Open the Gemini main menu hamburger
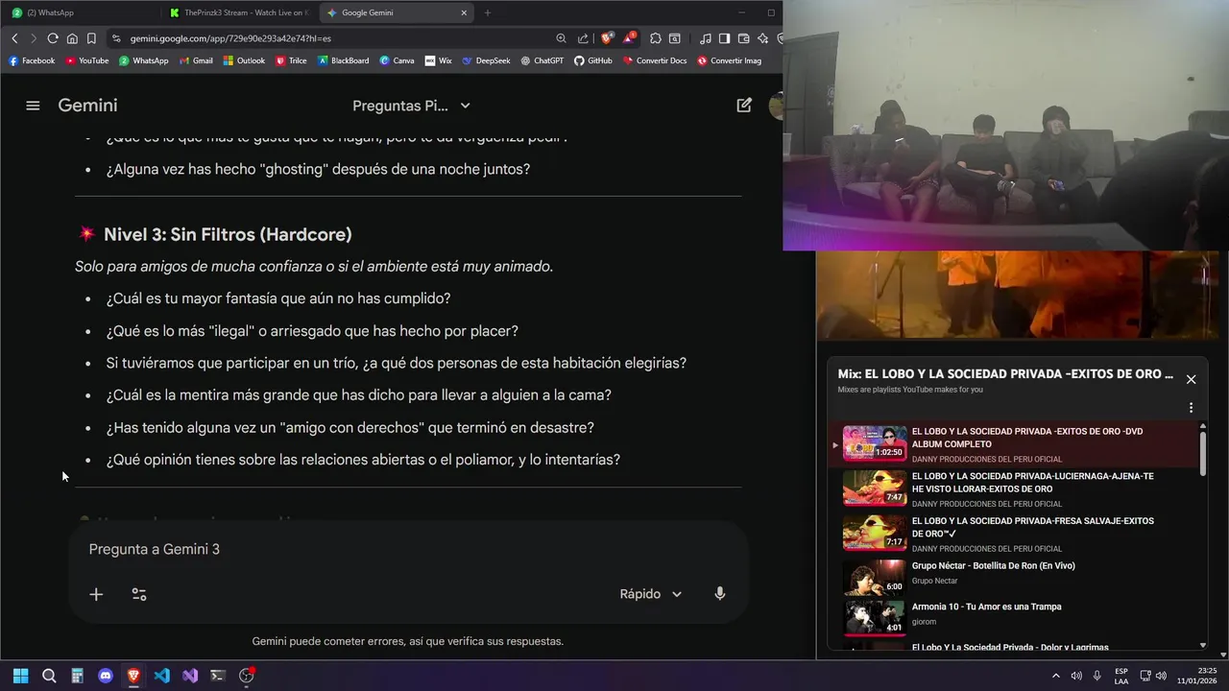This screenshot has width=1229, height=691. click(x=33, y=106)
